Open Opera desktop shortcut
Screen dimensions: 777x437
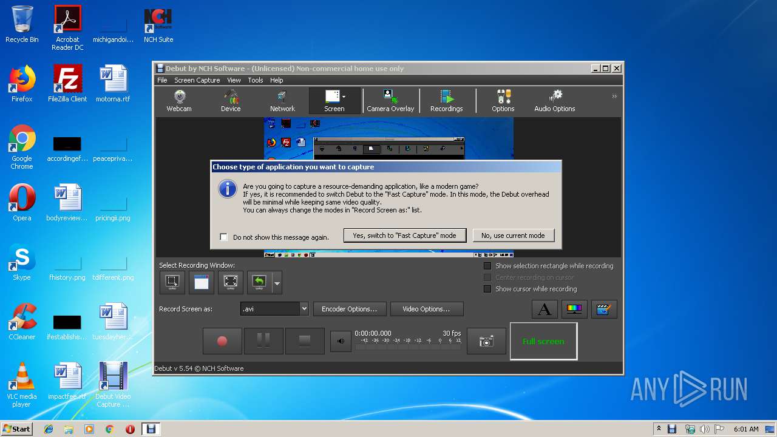(22, 203)
